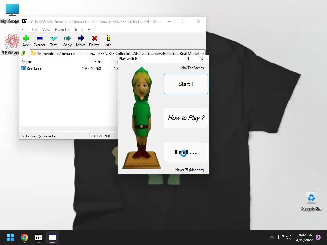Show hidden tray icons chevron
The width and height of the screenshot is (327, 245).
272,237
